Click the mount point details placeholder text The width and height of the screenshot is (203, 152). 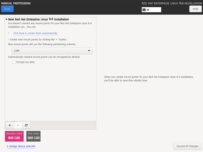(x=149, y=79)
